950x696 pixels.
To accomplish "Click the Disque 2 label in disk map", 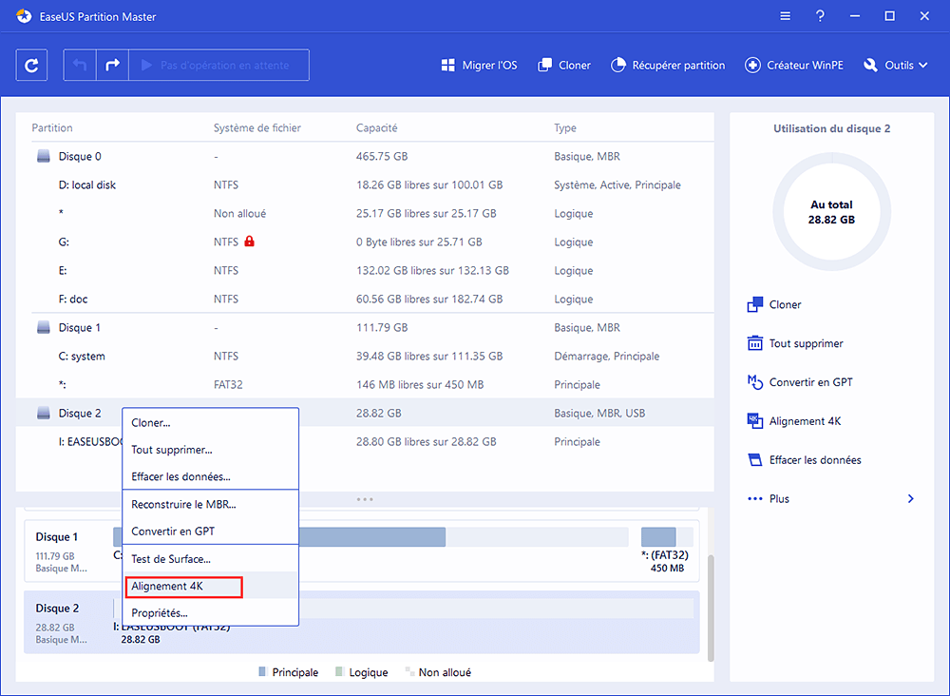I will tap(57, 609).
